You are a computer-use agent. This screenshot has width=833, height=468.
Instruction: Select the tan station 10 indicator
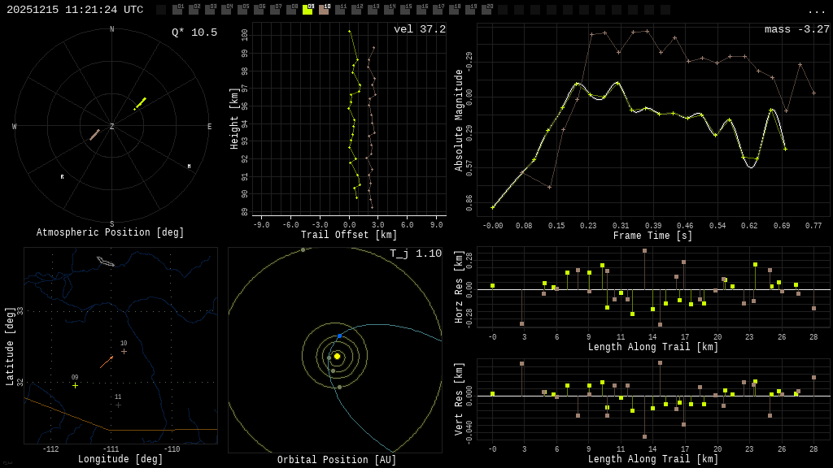324,10
